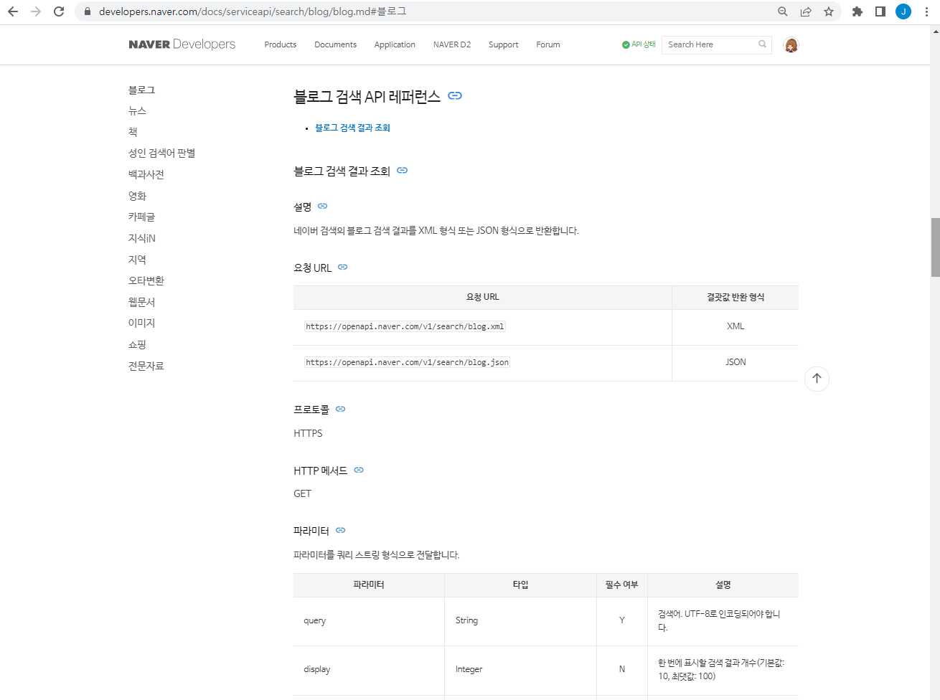Copy anchor link next to 블로그 검색 결과 조회 heading

pos(402,171)
